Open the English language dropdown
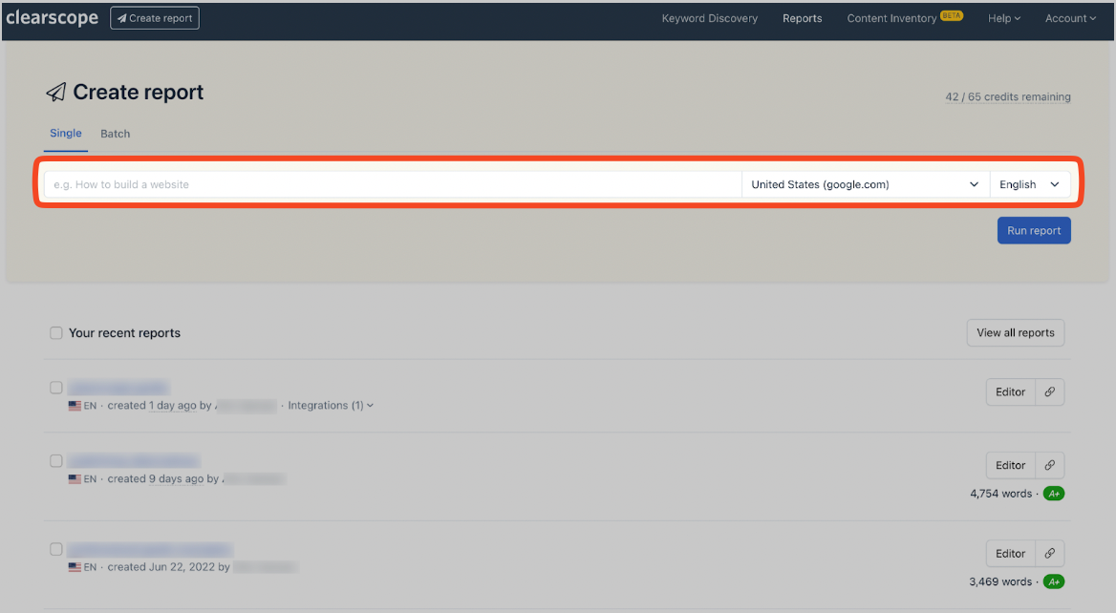Image resolution: width=1116 pixels, height=613 pixels. click(x=1030, y=184)
